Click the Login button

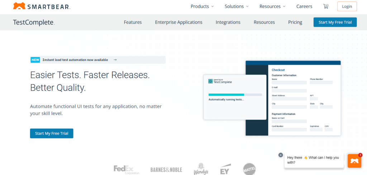[347, 6]
